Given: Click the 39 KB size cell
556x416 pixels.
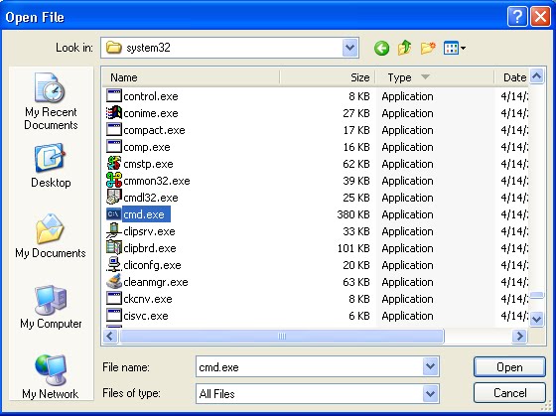Looking at the screenshot, I should point(356,181).
